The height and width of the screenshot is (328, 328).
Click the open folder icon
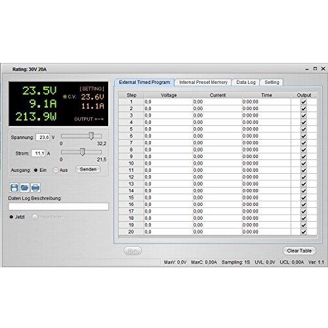(x=25, y=188)
